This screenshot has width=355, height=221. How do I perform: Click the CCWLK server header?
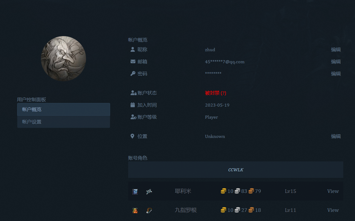[x=236, y=170]
